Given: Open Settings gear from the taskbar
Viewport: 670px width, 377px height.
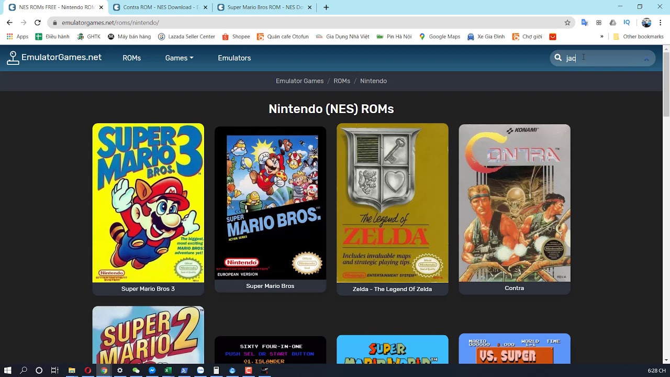Looking at the screenshot, I should pyautogui.click(x=120, y=370).
